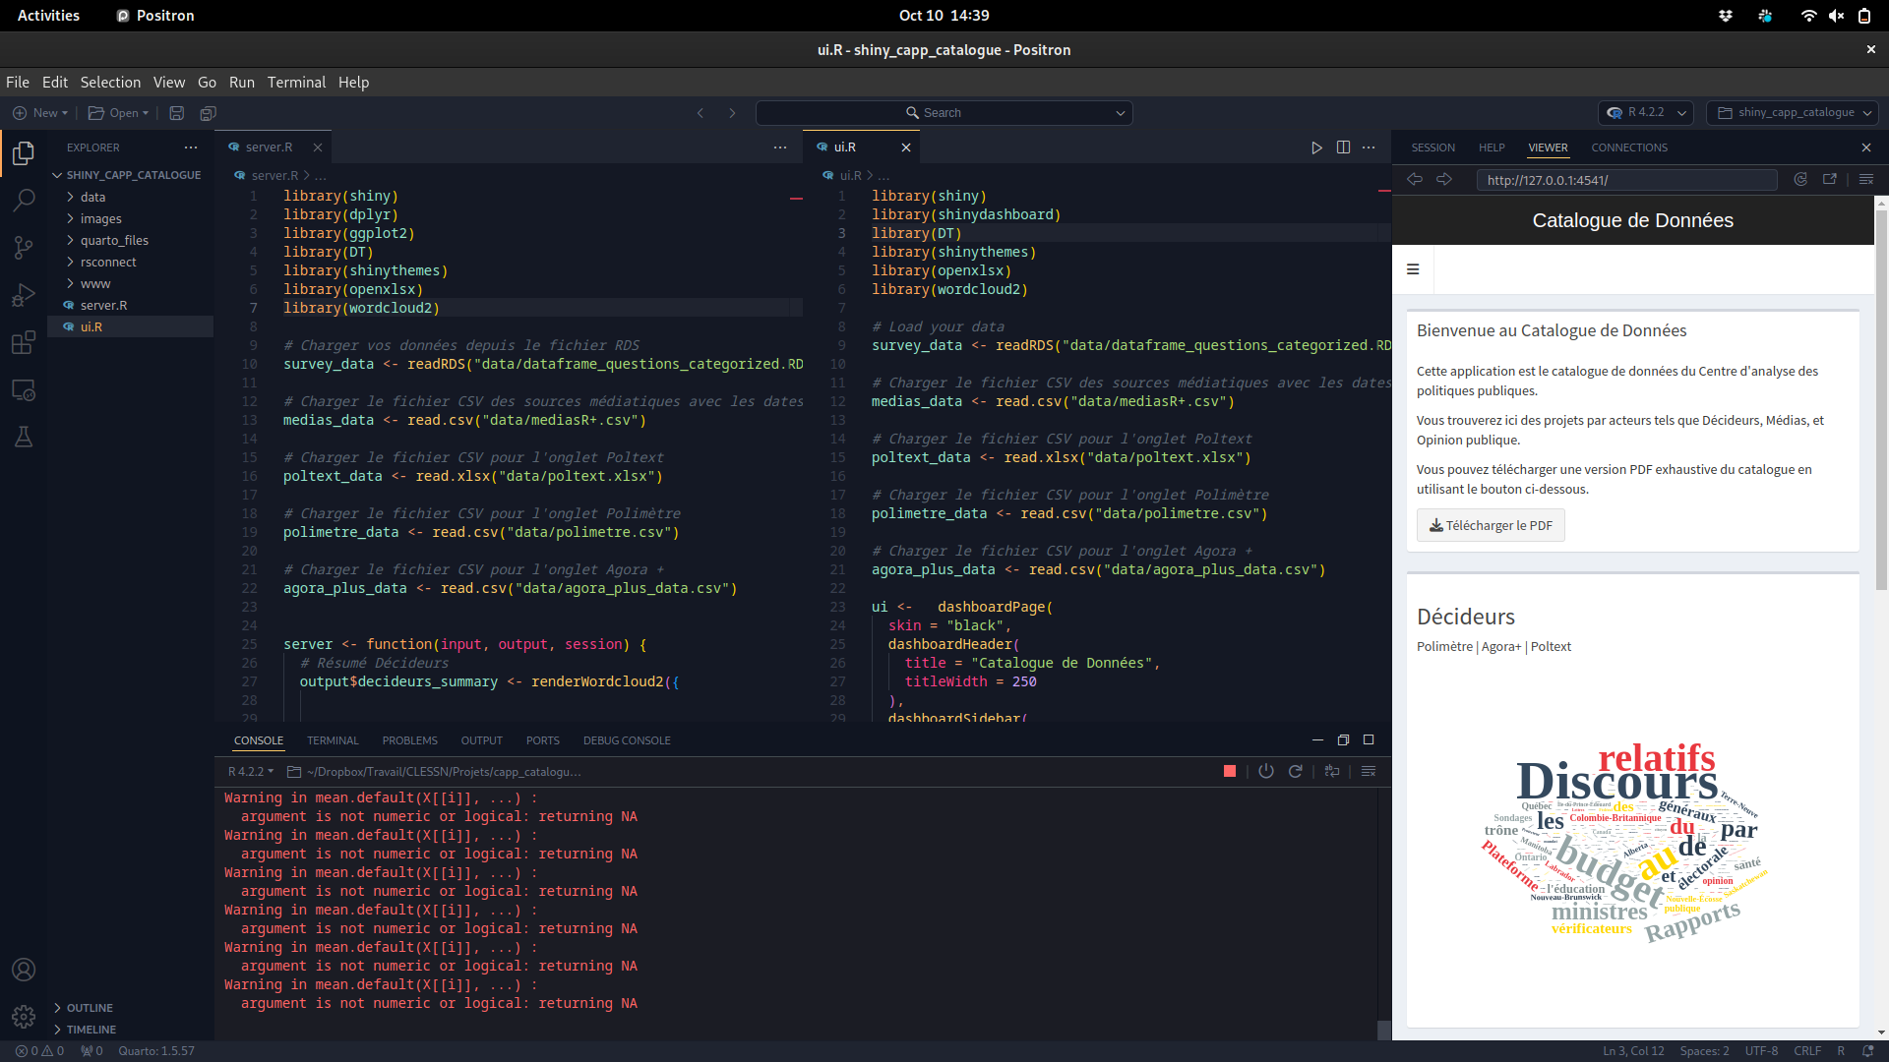Click the stop-running red square in console
1889x1062 pixels.
(x=1229, y=772)
